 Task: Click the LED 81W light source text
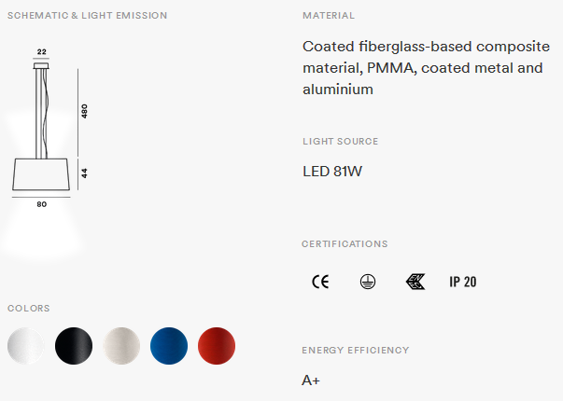click(x=332, y=171)
